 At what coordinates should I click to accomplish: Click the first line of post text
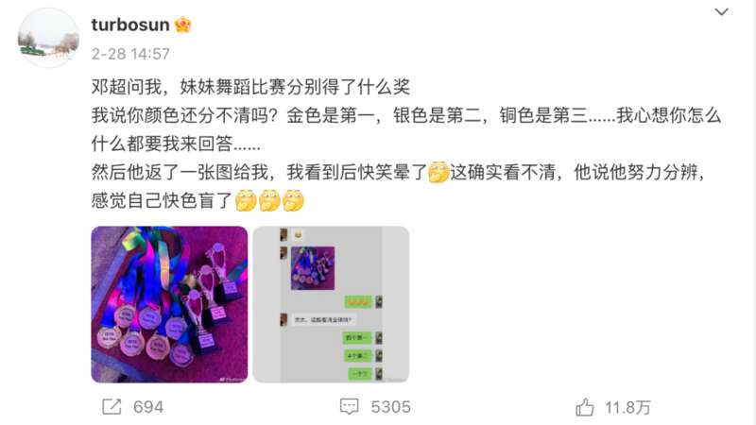coord(250,87)
